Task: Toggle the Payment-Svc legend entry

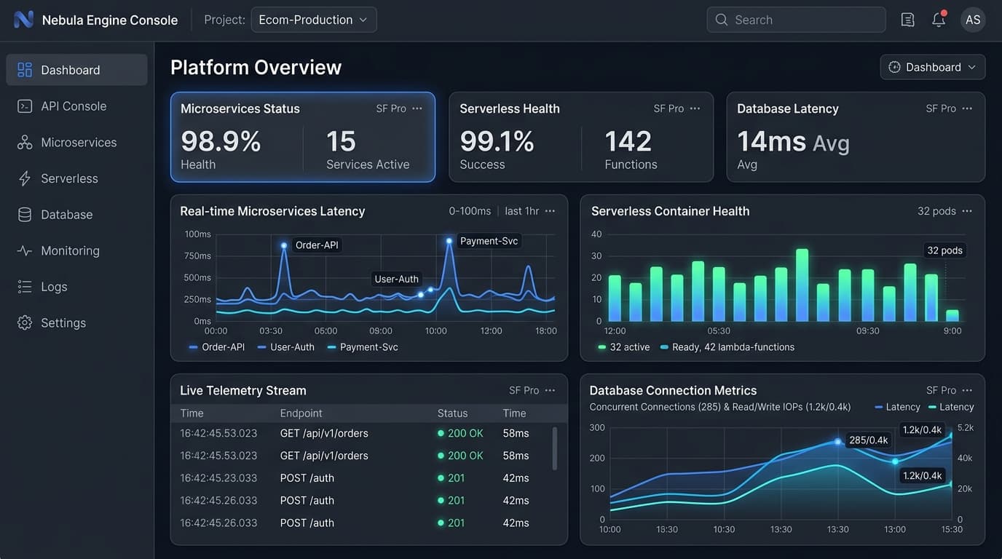Action: (x=363, y=347)
